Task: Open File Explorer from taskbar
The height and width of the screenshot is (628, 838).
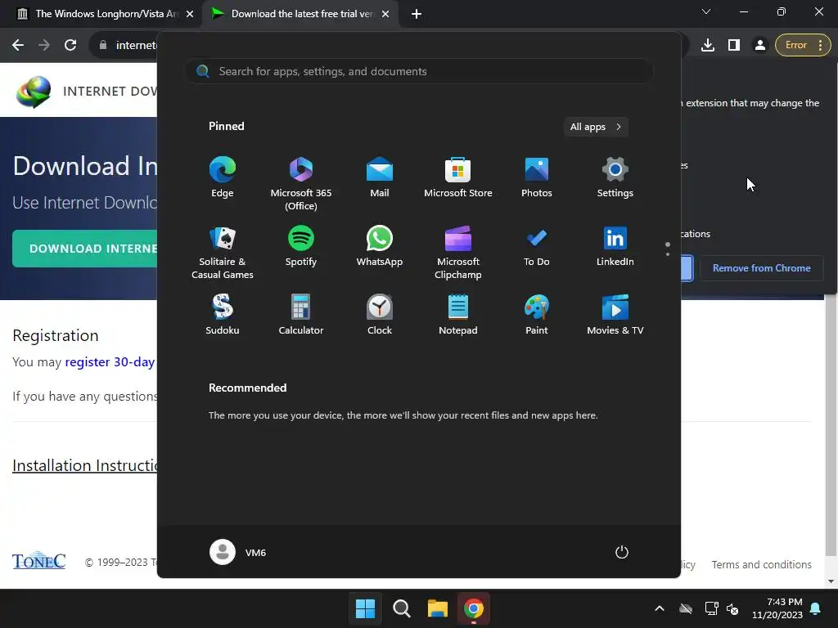Action: (437, 608)
